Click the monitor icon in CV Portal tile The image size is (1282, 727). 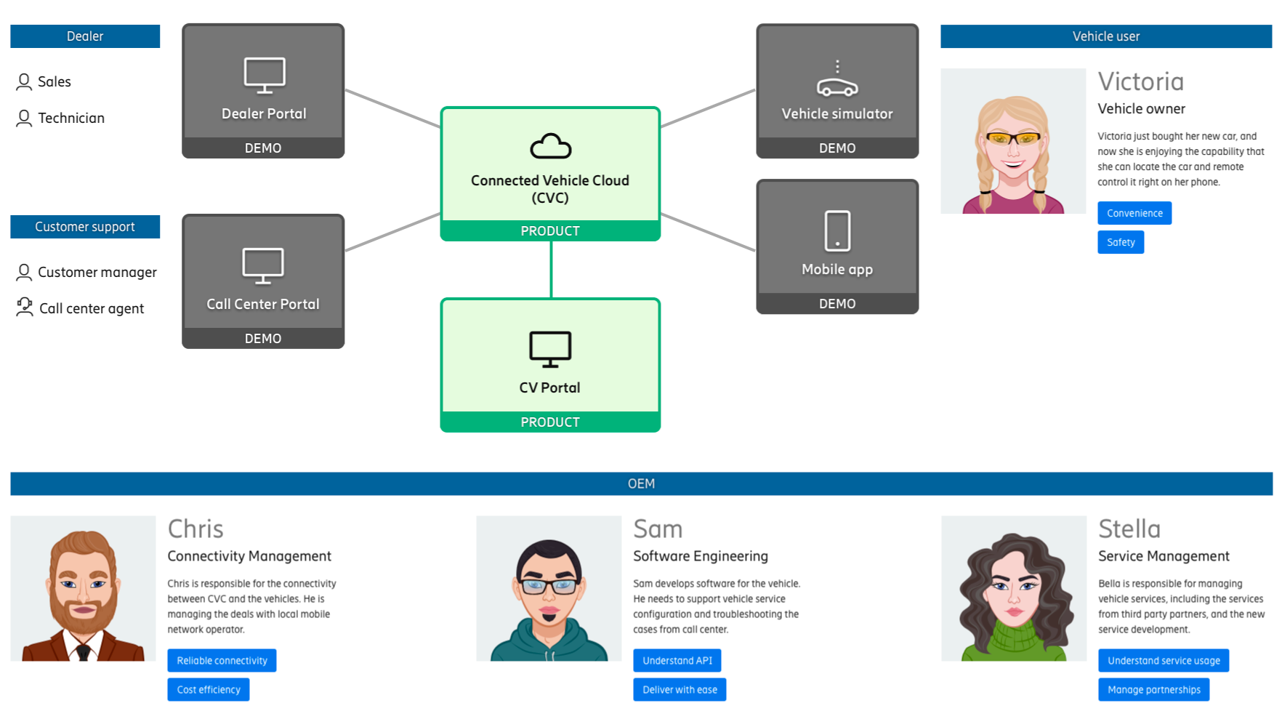[x=550, y=349]
